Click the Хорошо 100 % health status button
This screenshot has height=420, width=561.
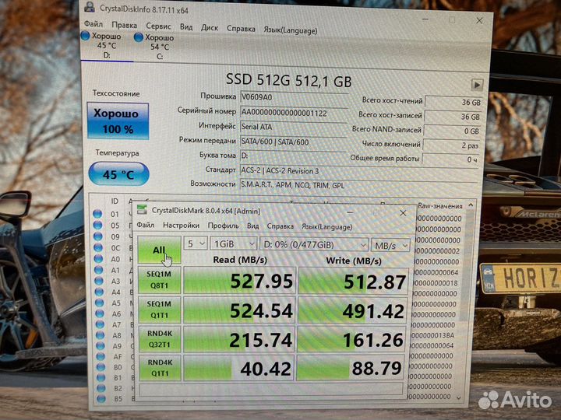click(118, 121)
